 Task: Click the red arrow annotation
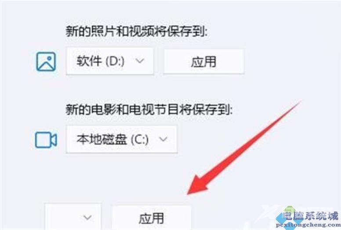click(x=243, y=147)
